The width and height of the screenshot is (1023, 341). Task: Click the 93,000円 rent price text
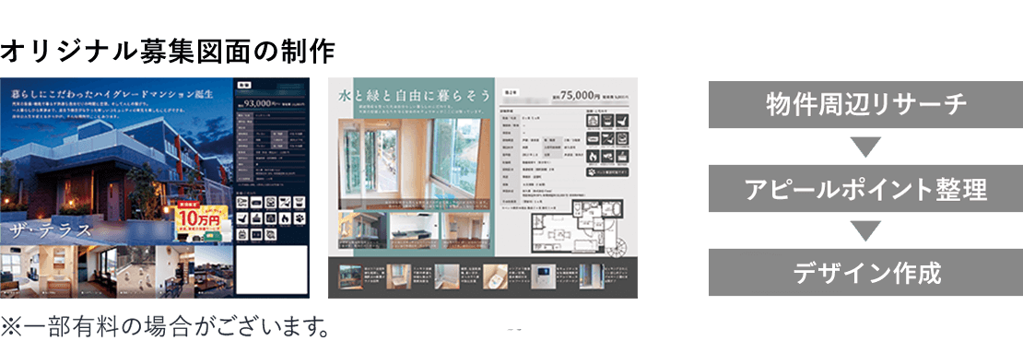261,102
